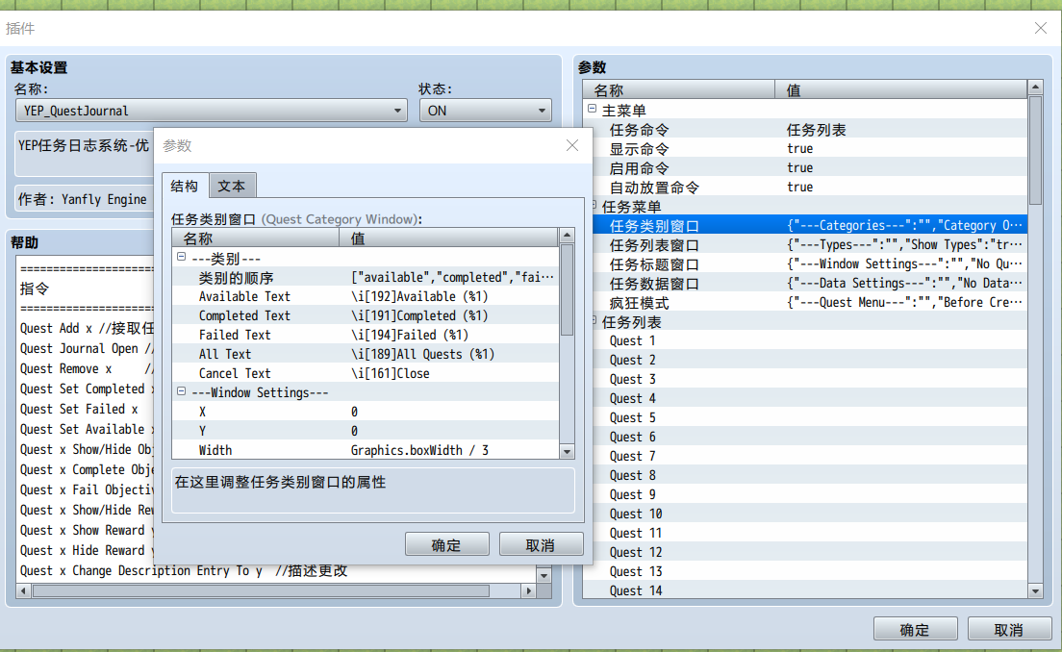
Task: Open the plugin name dropdown YEP_QuestJournal
Action: click(212, 111)
